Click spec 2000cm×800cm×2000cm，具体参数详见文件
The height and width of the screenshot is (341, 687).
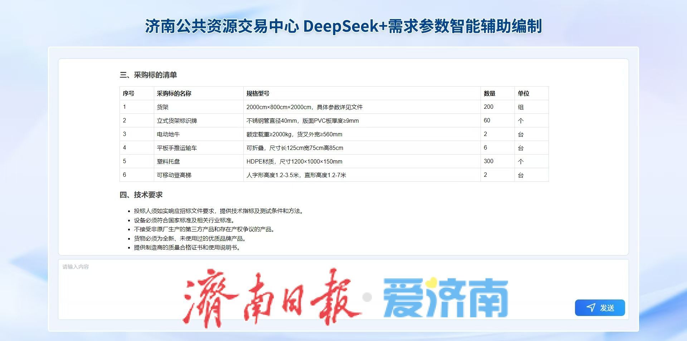pyautogui.click(x=304, y=107)
